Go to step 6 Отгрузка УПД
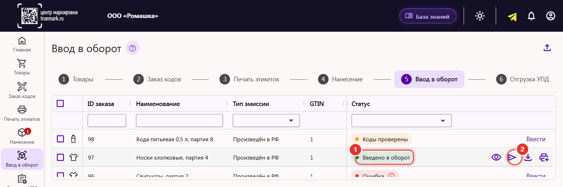 [x=523, y=79]
